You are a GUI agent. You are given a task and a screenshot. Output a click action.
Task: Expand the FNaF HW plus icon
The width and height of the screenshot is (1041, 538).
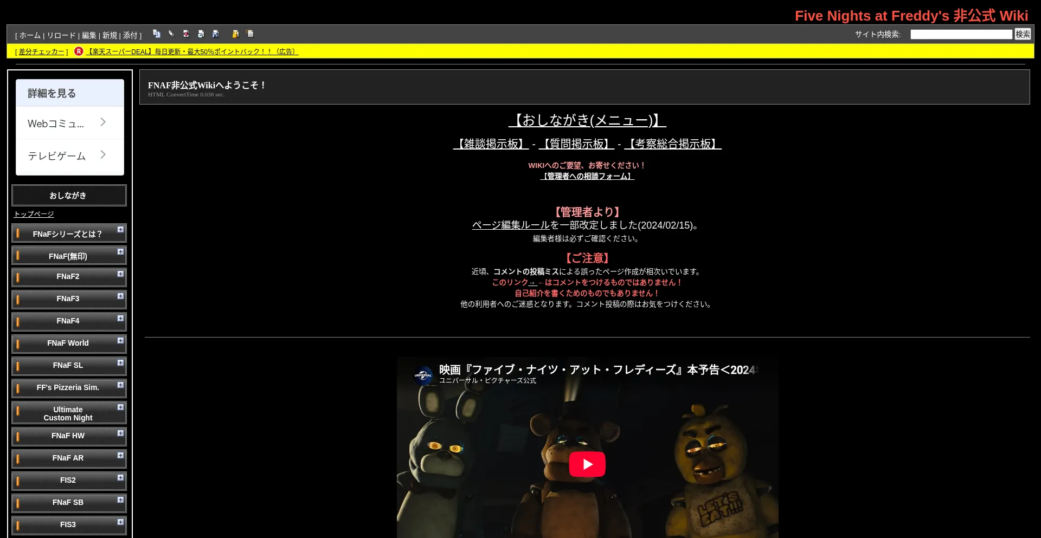[x=120, y=433]
